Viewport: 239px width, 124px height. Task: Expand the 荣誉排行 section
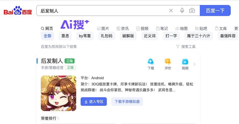click(50, 118)
